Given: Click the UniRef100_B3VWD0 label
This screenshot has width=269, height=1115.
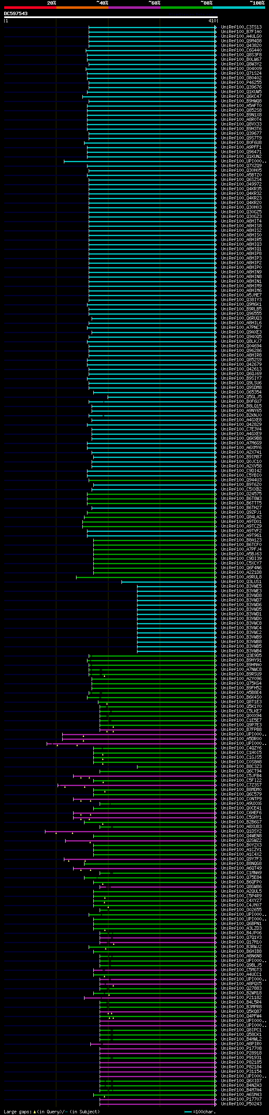Looking at the screenshot, I should [241, 618].
